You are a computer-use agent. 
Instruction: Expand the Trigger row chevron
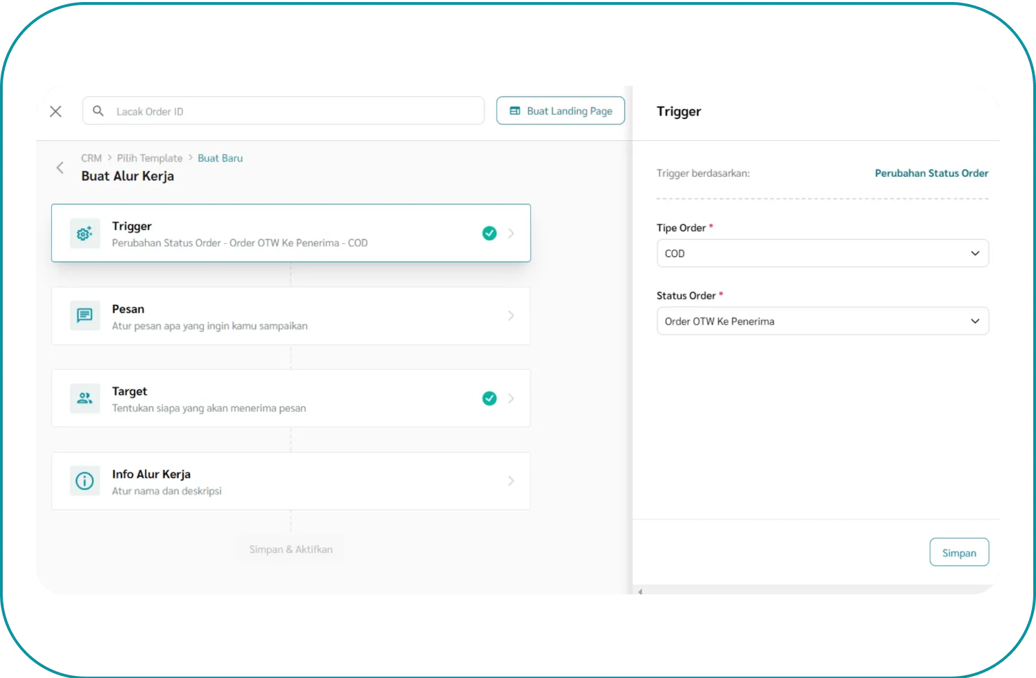511,233
